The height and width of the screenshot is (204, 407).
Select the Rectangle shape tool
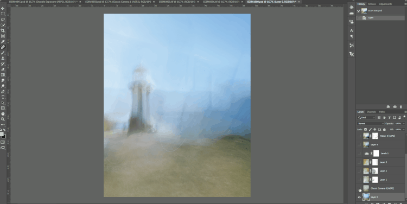click(3, 108)
